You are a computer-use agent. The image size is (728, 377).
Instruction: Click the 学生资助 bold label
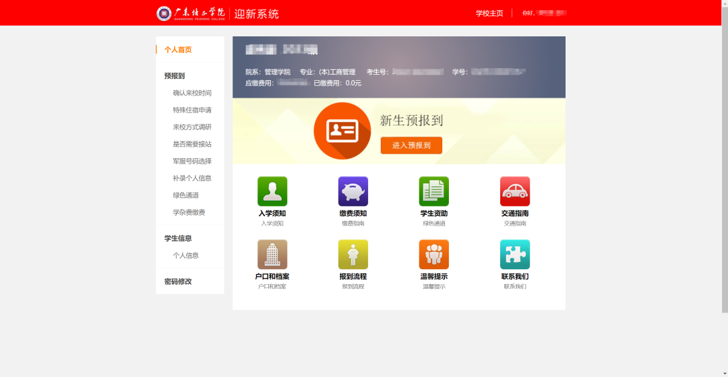click(433, 213)
